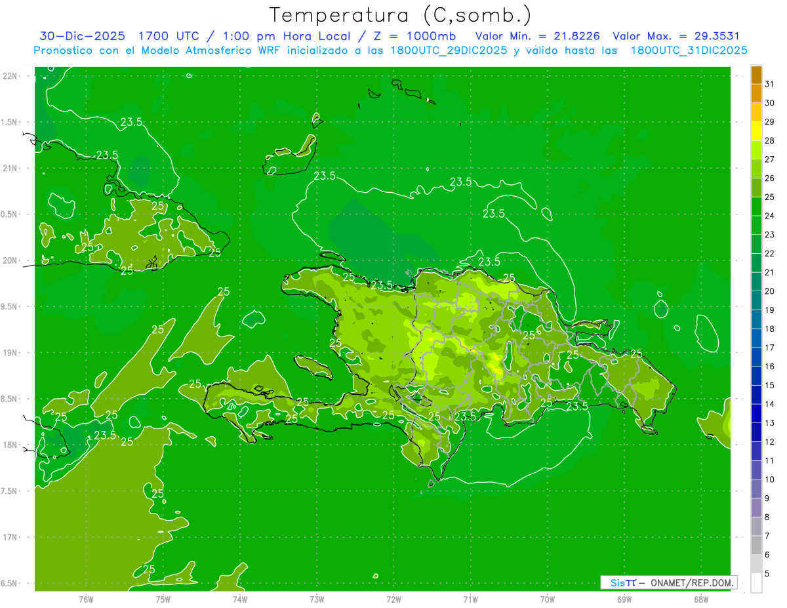Viewport: 787px width, 608px height.
Task: Click the dark blue legend swatch between 13 and 14
Action: click(756, 413)
